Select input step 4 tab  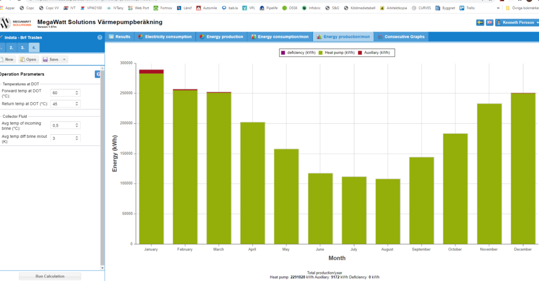coord(34,48)
